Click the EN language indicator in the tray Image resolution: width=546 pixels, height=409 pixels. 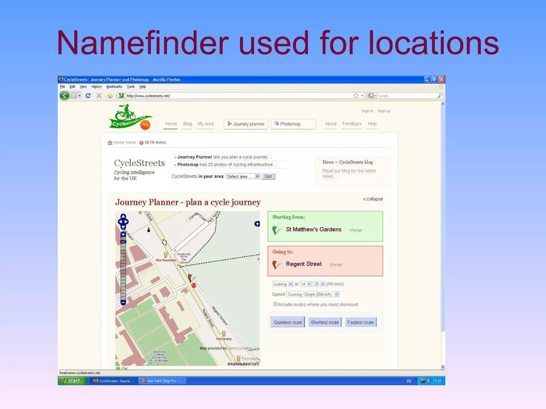tap(408, 381)
